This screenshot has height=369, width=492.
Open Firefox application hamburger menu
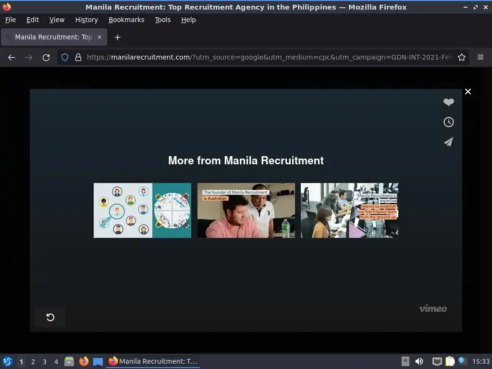pos(480,58)
